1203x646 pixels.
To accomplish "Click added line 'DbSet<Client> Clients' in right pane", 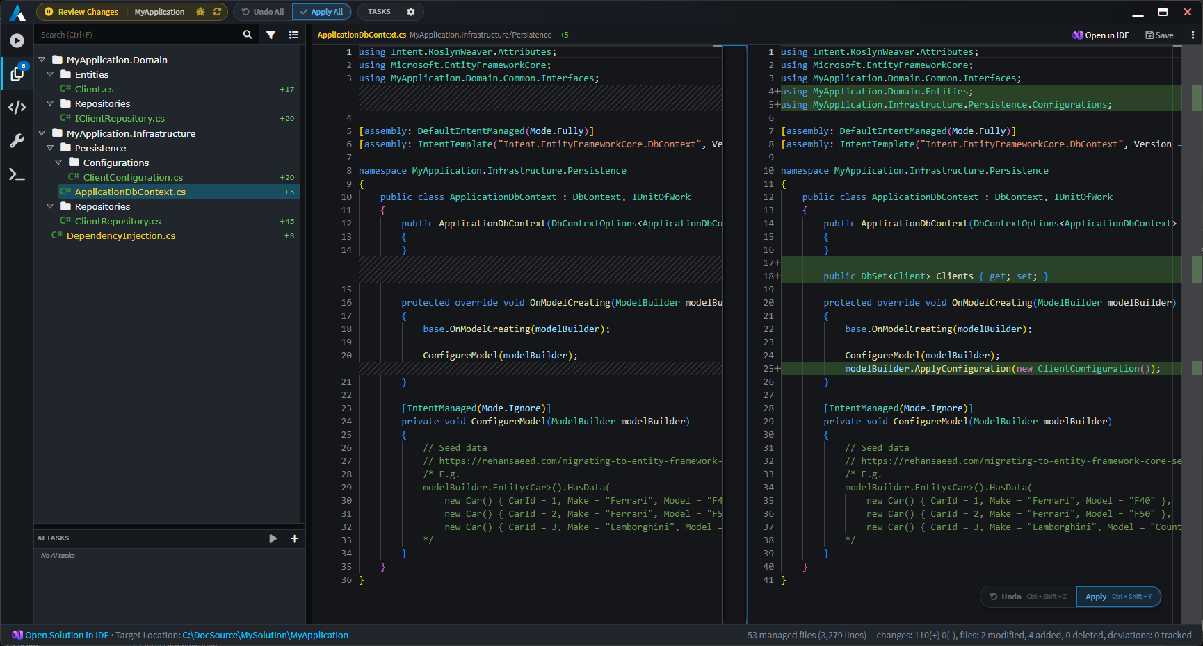I will [936, 276].
